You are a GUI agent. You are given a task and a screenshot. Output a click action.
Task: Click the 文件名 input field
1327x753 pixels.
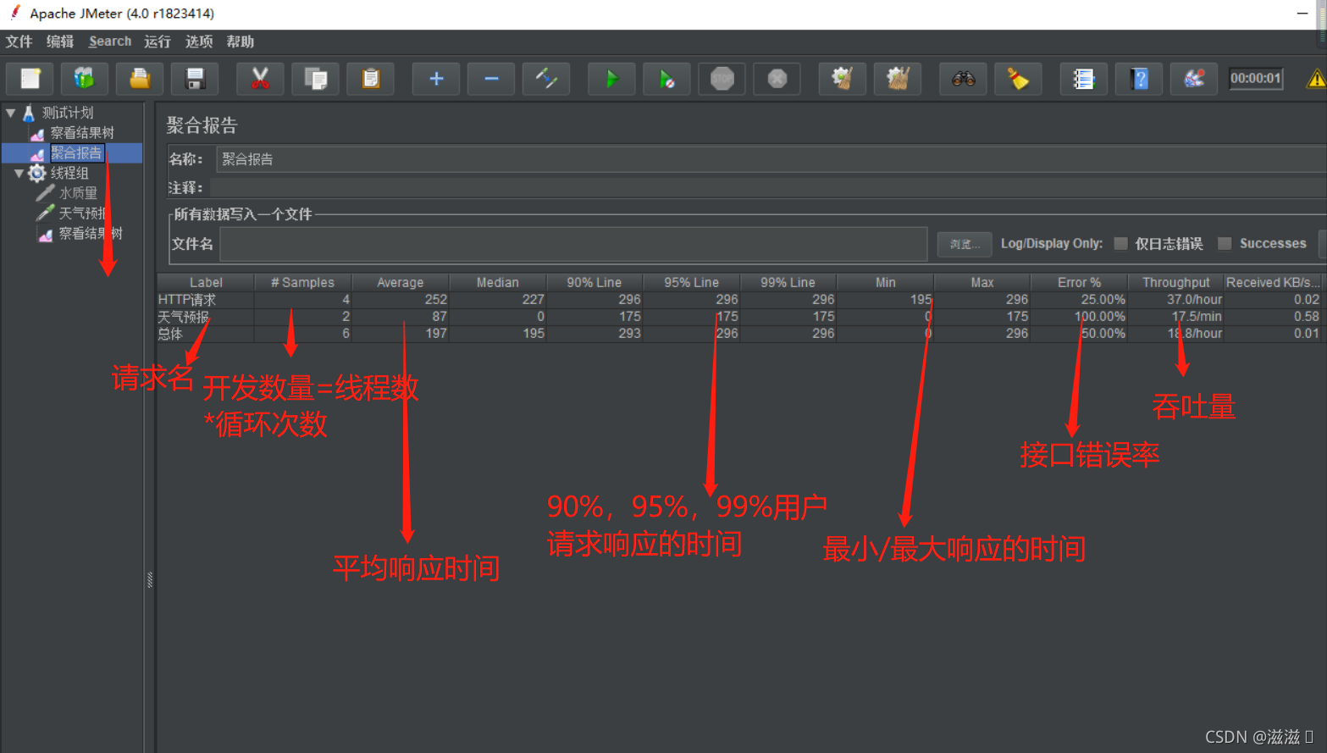[x=573, y=244]
